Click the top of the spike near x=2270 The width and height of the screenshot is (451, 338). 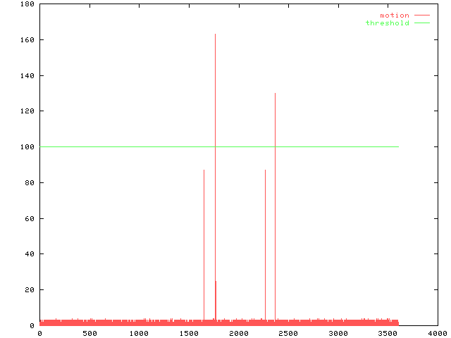tap(265, 170)
